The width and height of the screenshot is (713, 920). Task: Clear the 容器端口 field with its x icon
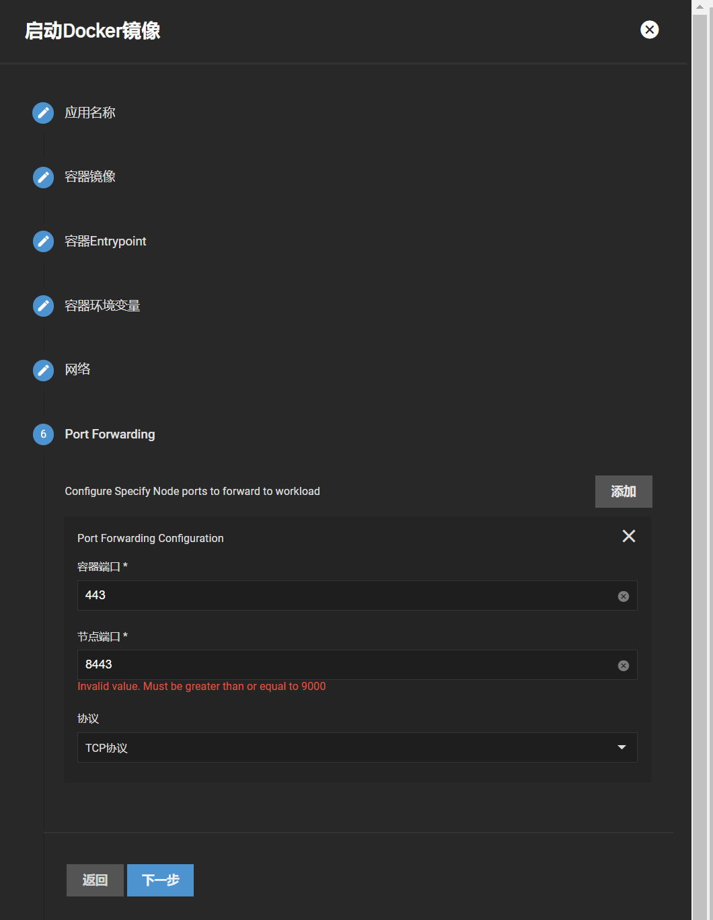click(623, 597)
